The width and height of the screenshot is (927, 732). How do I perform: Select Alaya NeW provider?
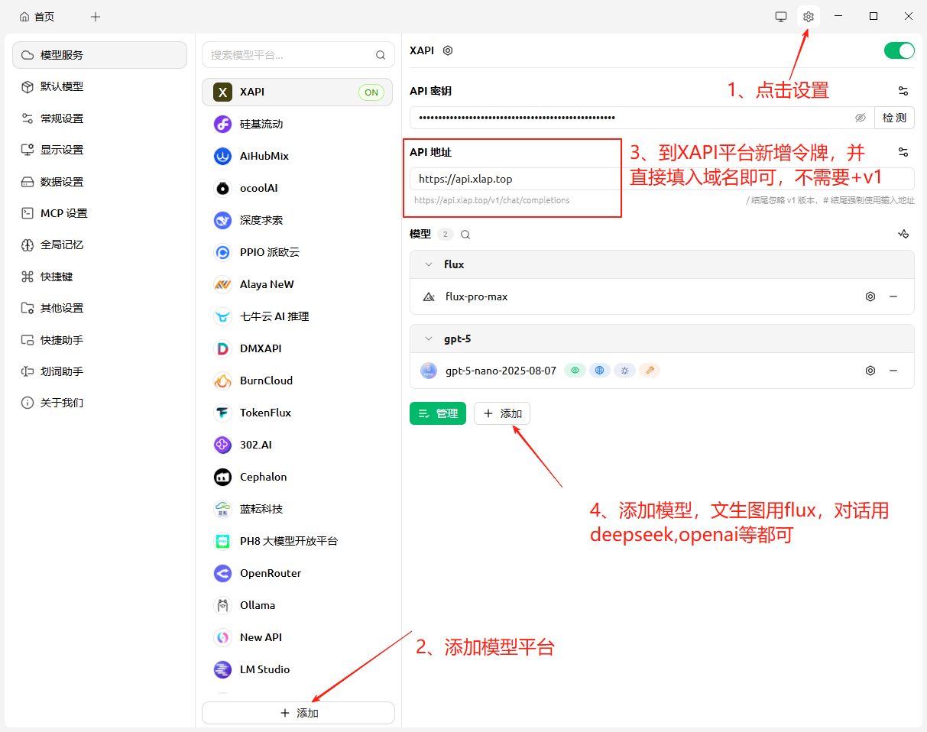click(297, 284)
